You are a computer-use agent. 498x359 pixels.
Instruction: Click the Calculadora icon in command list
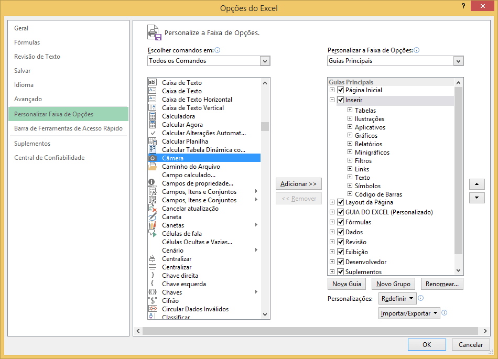click(x=153, y=116)
